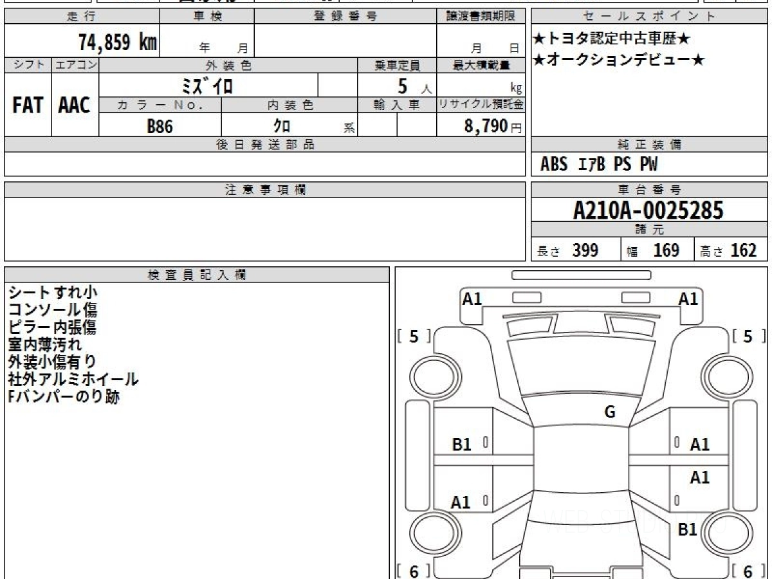Click the color code B86
Viewport: 772px width, 579px height.
point(160,126)
